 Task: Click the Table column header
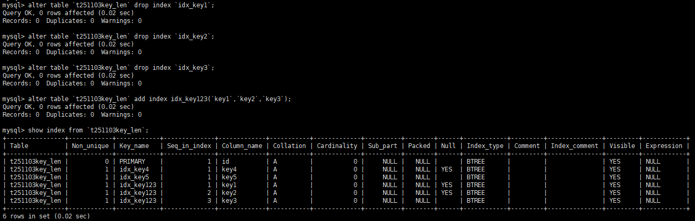coord(19,146)
